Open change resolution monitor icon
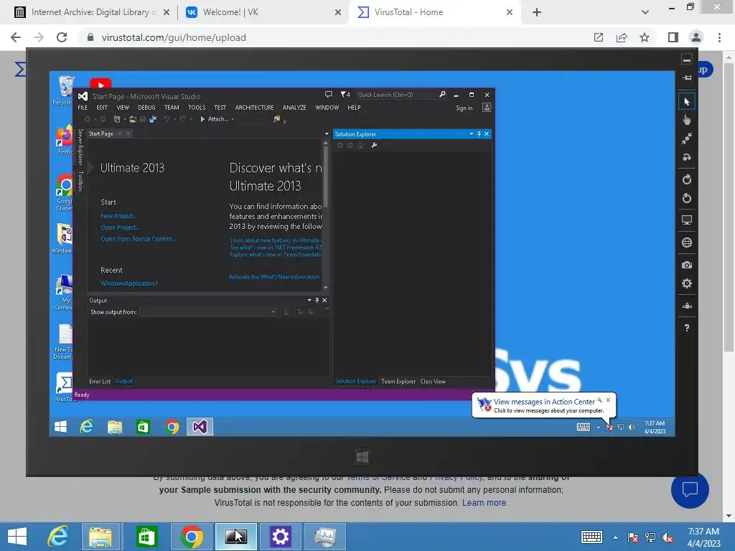735x551 pixels. (687, 220)
